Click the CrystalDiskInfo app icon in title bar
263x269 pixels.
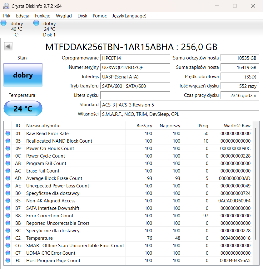(x=6, y=6)
